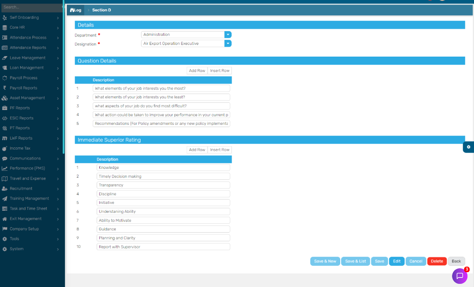Click the Asset Management icon in sidebar

tap(5, 98)
